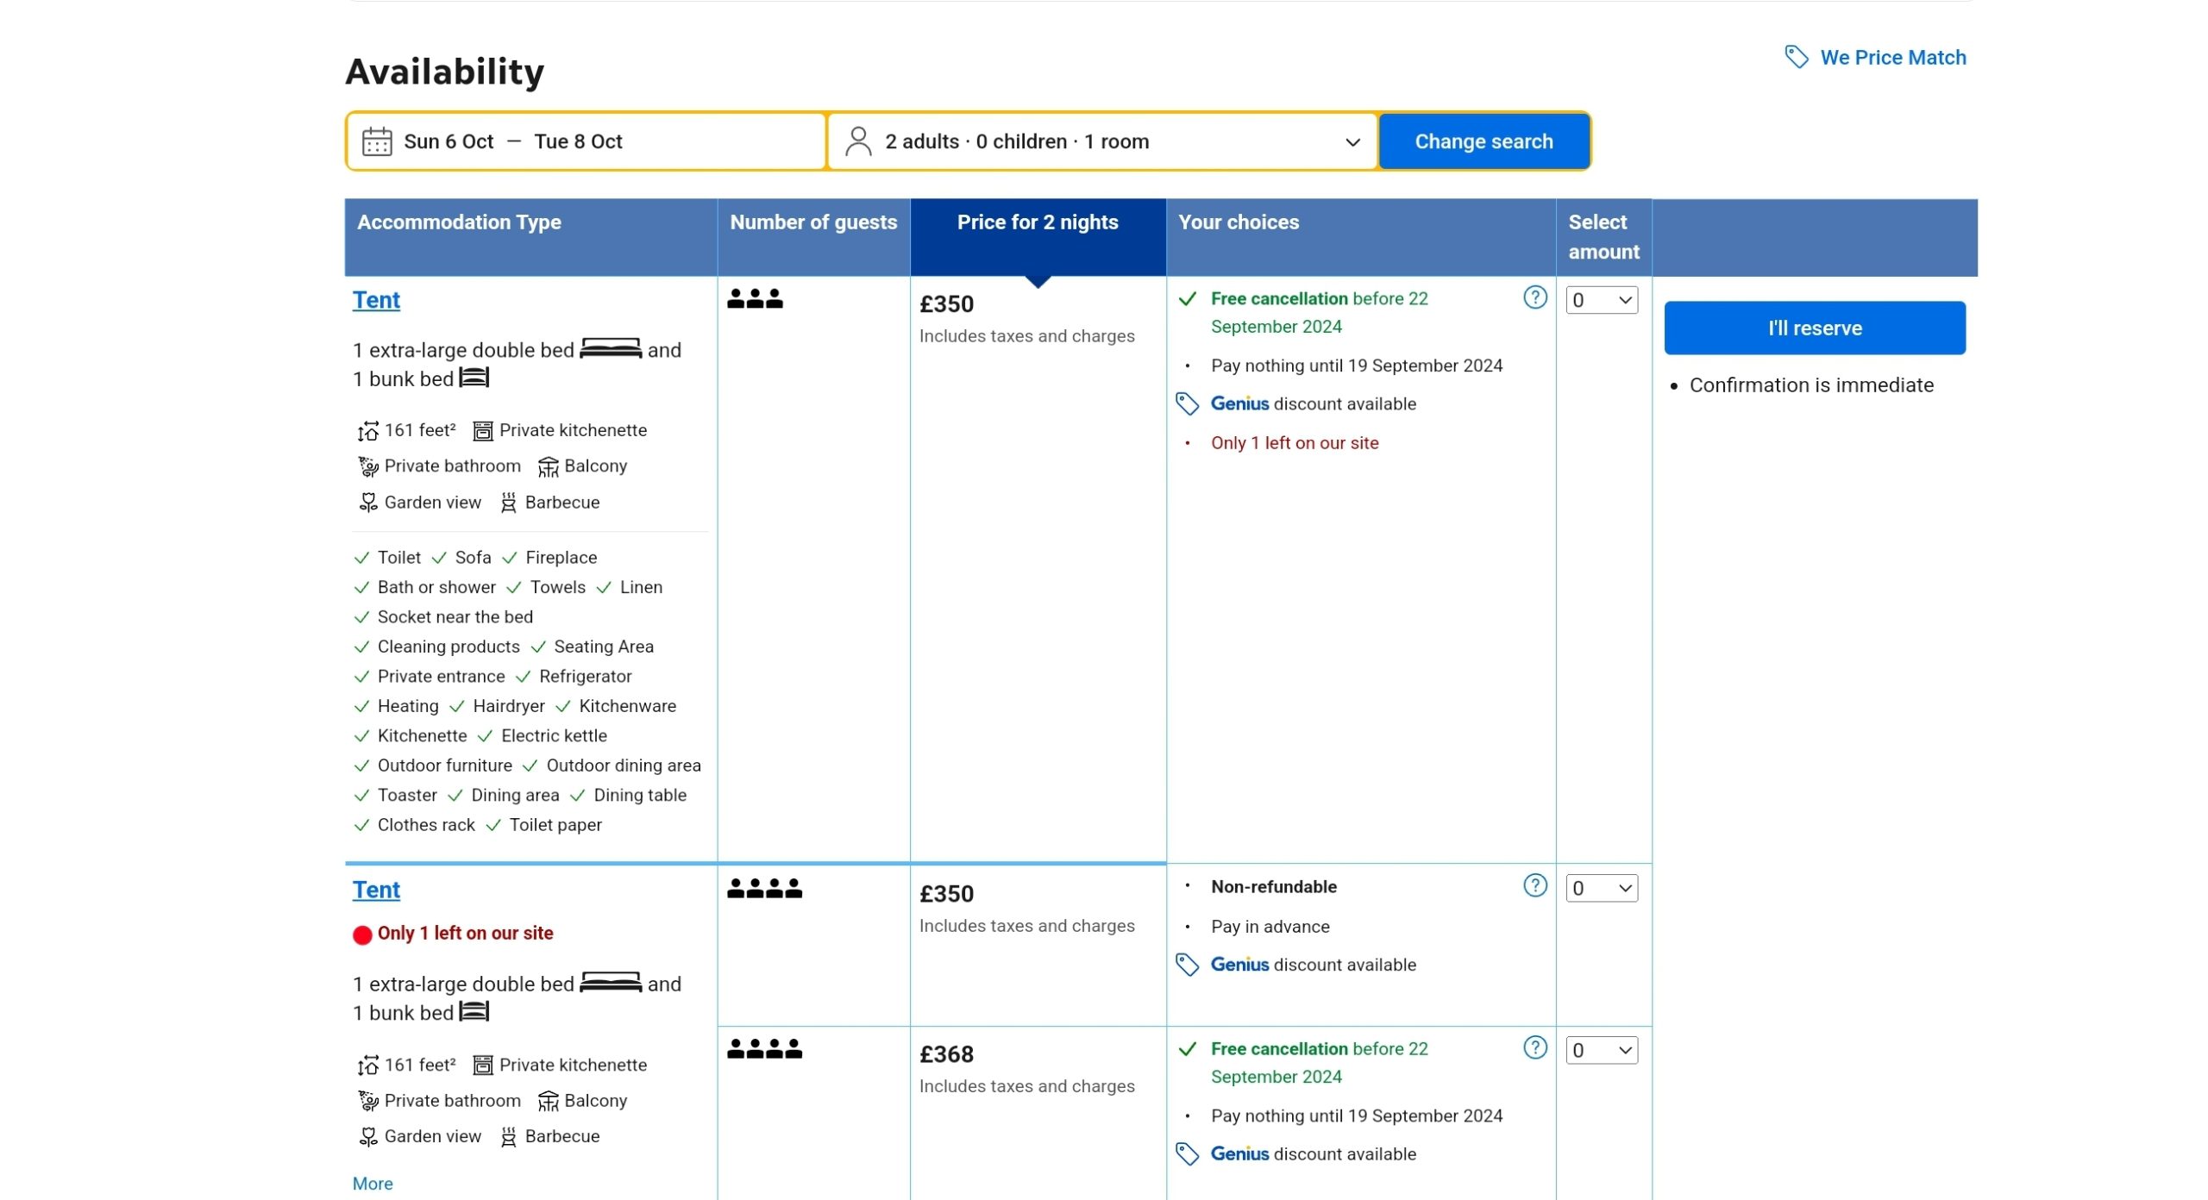The image size is (2208, 1200).
Task: Click Genius tag icon in £368 row
Action: click(x=1188, y=1153)
